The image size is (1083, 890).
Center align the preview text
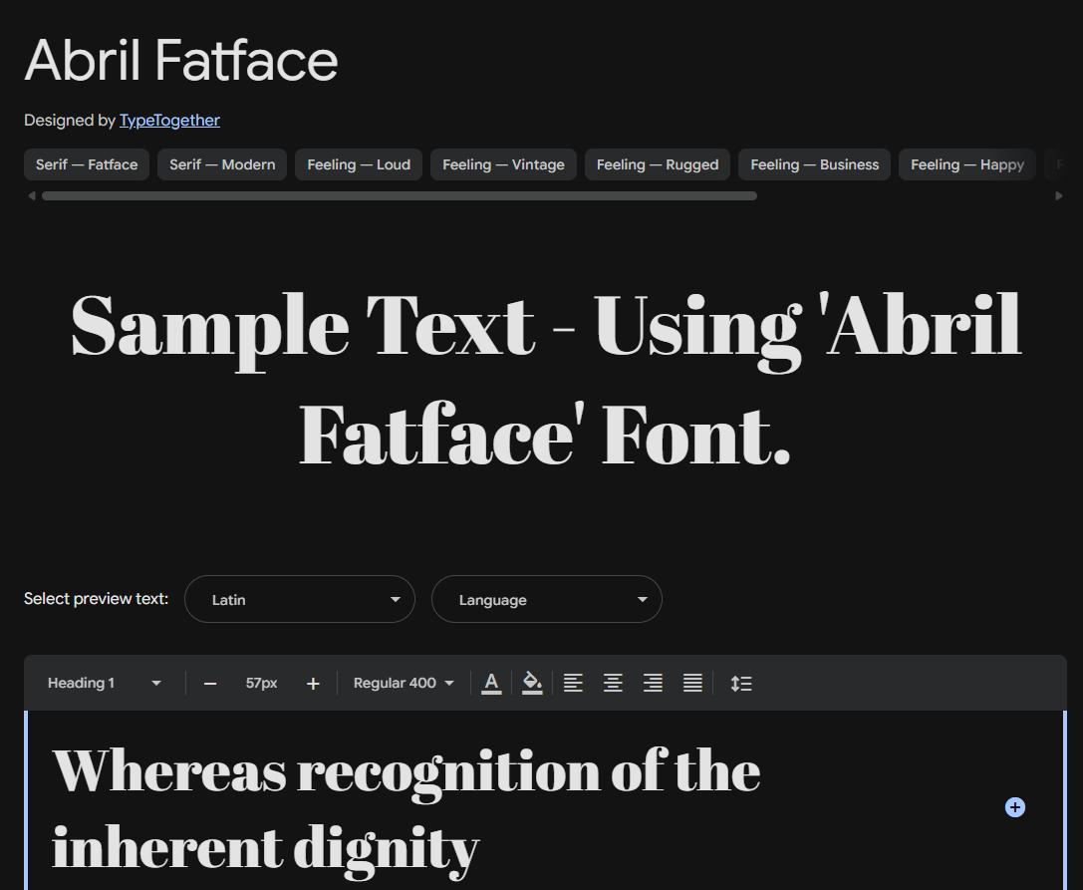coord(613,683)
